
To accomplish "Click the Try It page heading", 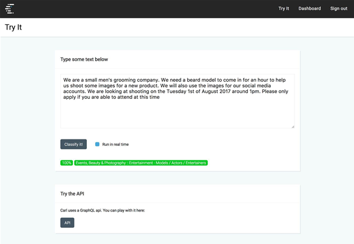I will [x=13, y=27].
